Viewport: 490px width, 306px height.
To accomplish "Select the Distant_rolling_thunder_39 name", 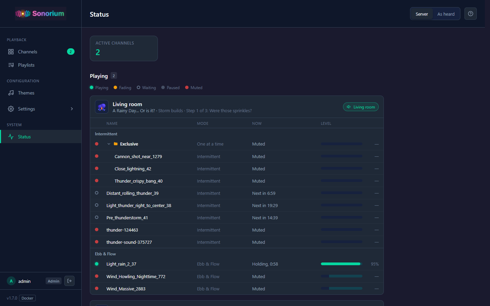I will tap(132, 193).
